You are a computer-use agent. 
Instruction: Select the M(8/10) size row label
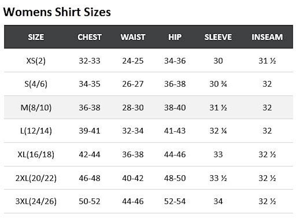click(36, 108)
